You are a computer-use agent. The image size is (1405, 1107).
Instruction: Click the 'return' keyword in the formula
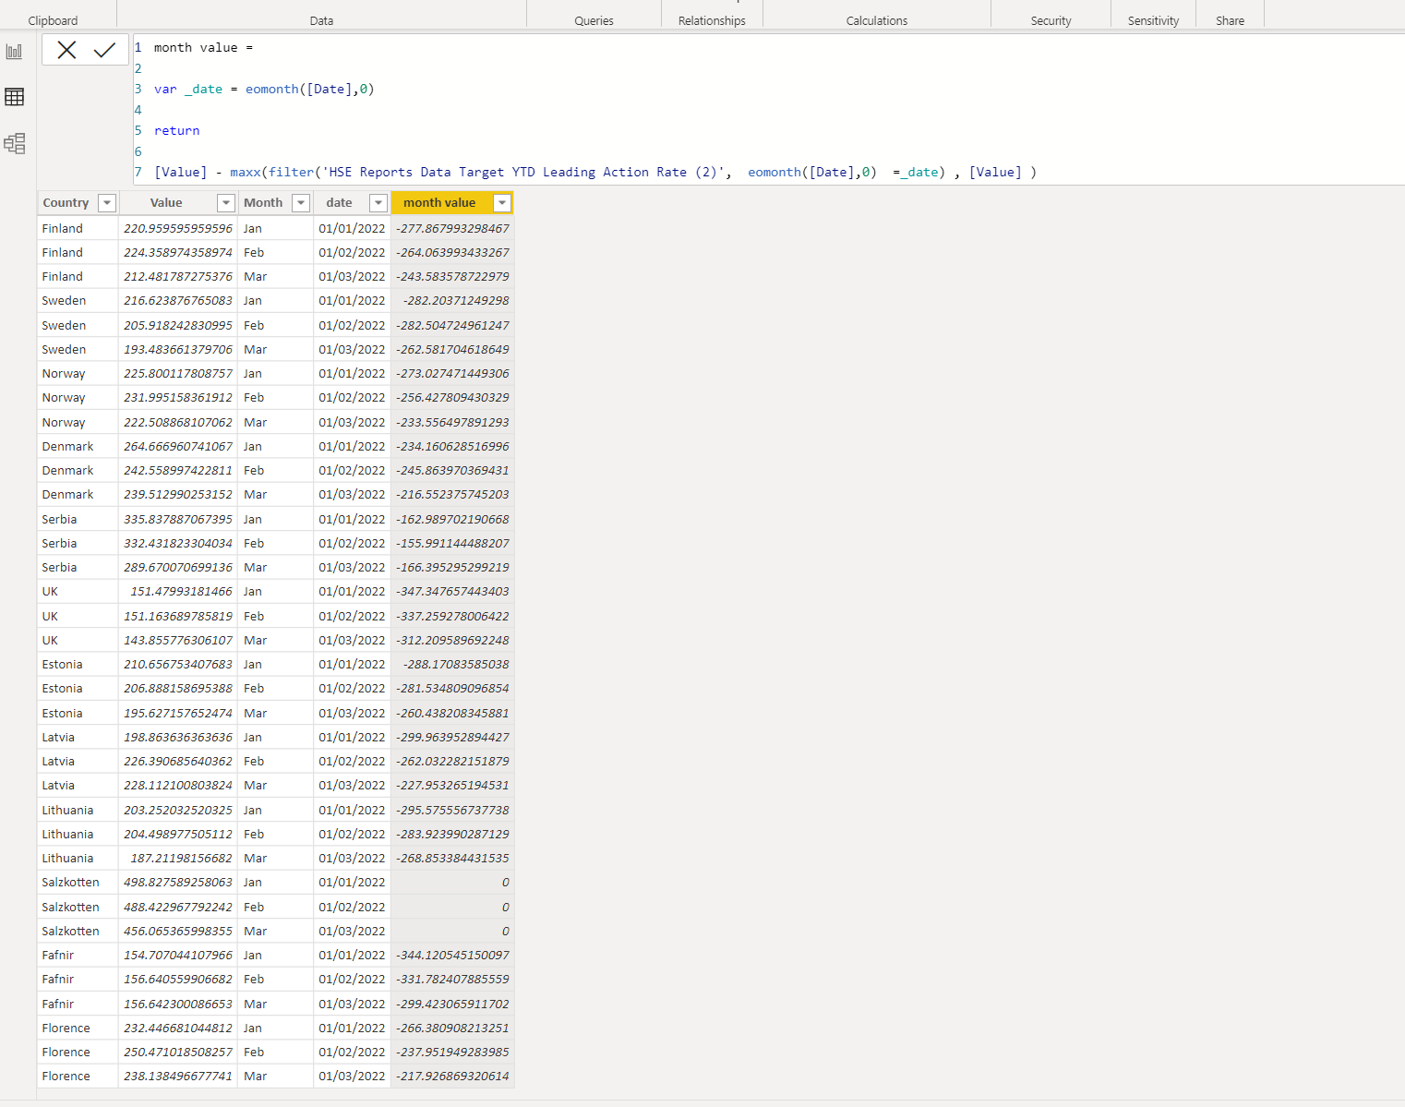[176, 131]
